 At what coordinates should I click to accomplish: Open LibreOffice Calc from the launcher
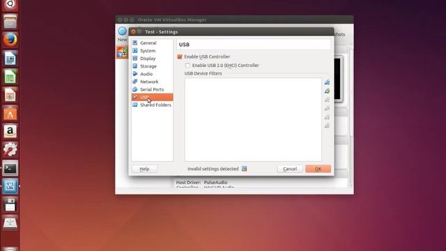point(10,77)
